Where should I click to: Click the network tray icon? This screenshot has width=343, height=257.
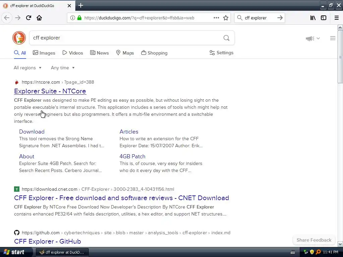pos(305,252)
